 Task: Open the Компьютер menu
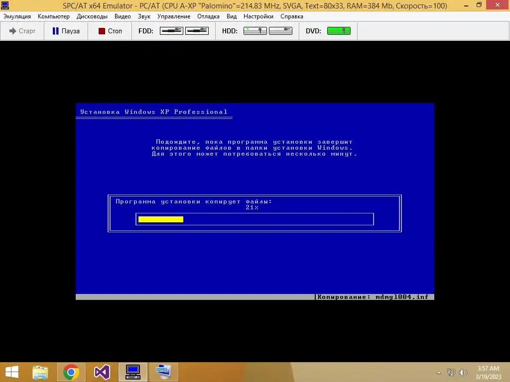(x=54, y=16)
